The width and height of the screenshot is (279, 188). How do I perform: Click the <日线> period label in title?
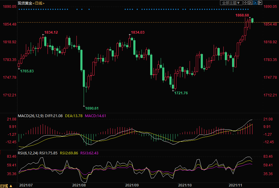coord(39,3)
